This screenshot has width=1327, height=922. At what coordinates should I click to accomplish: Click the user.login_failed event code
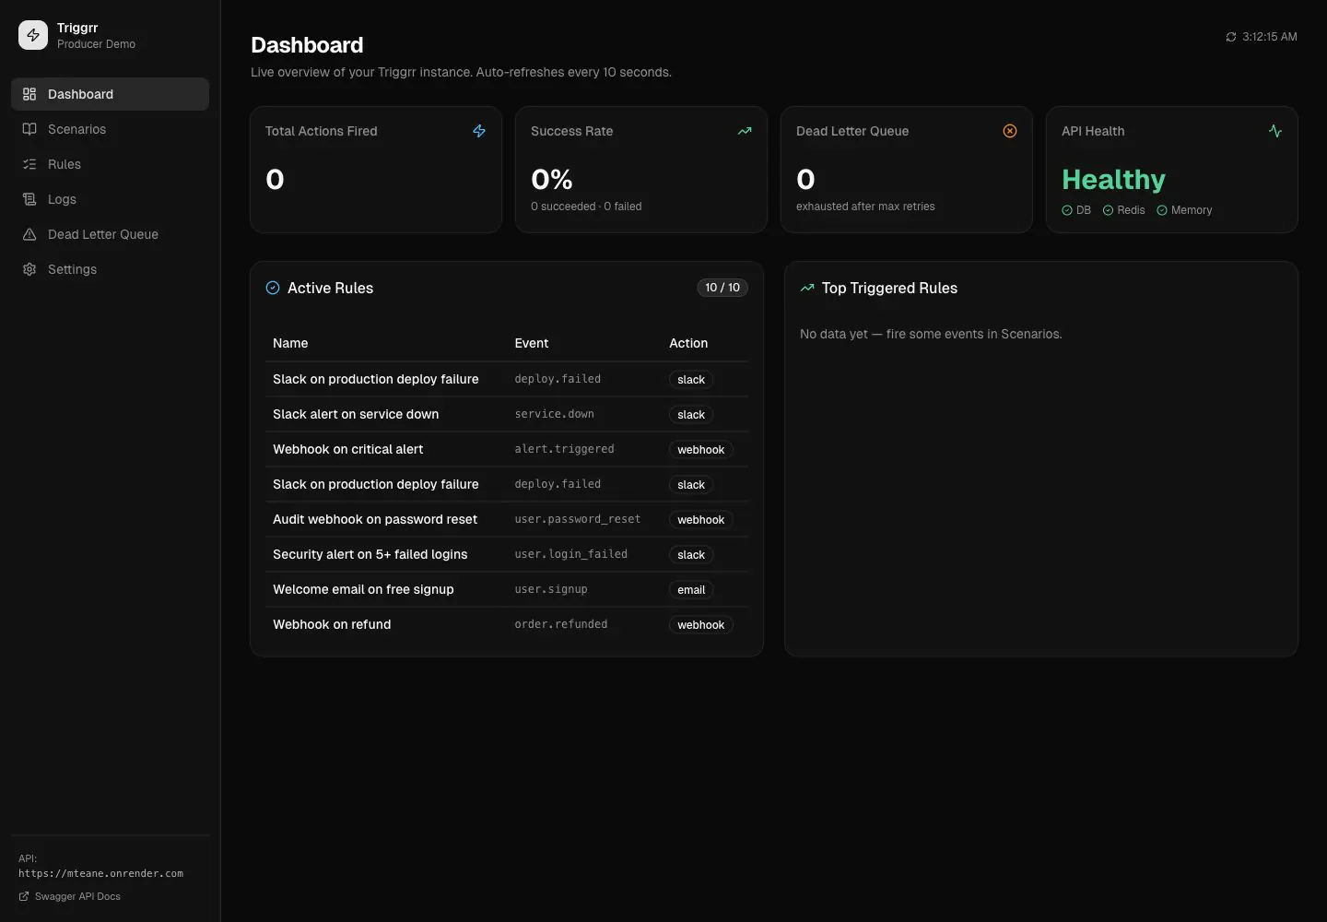tap(571, 554)
